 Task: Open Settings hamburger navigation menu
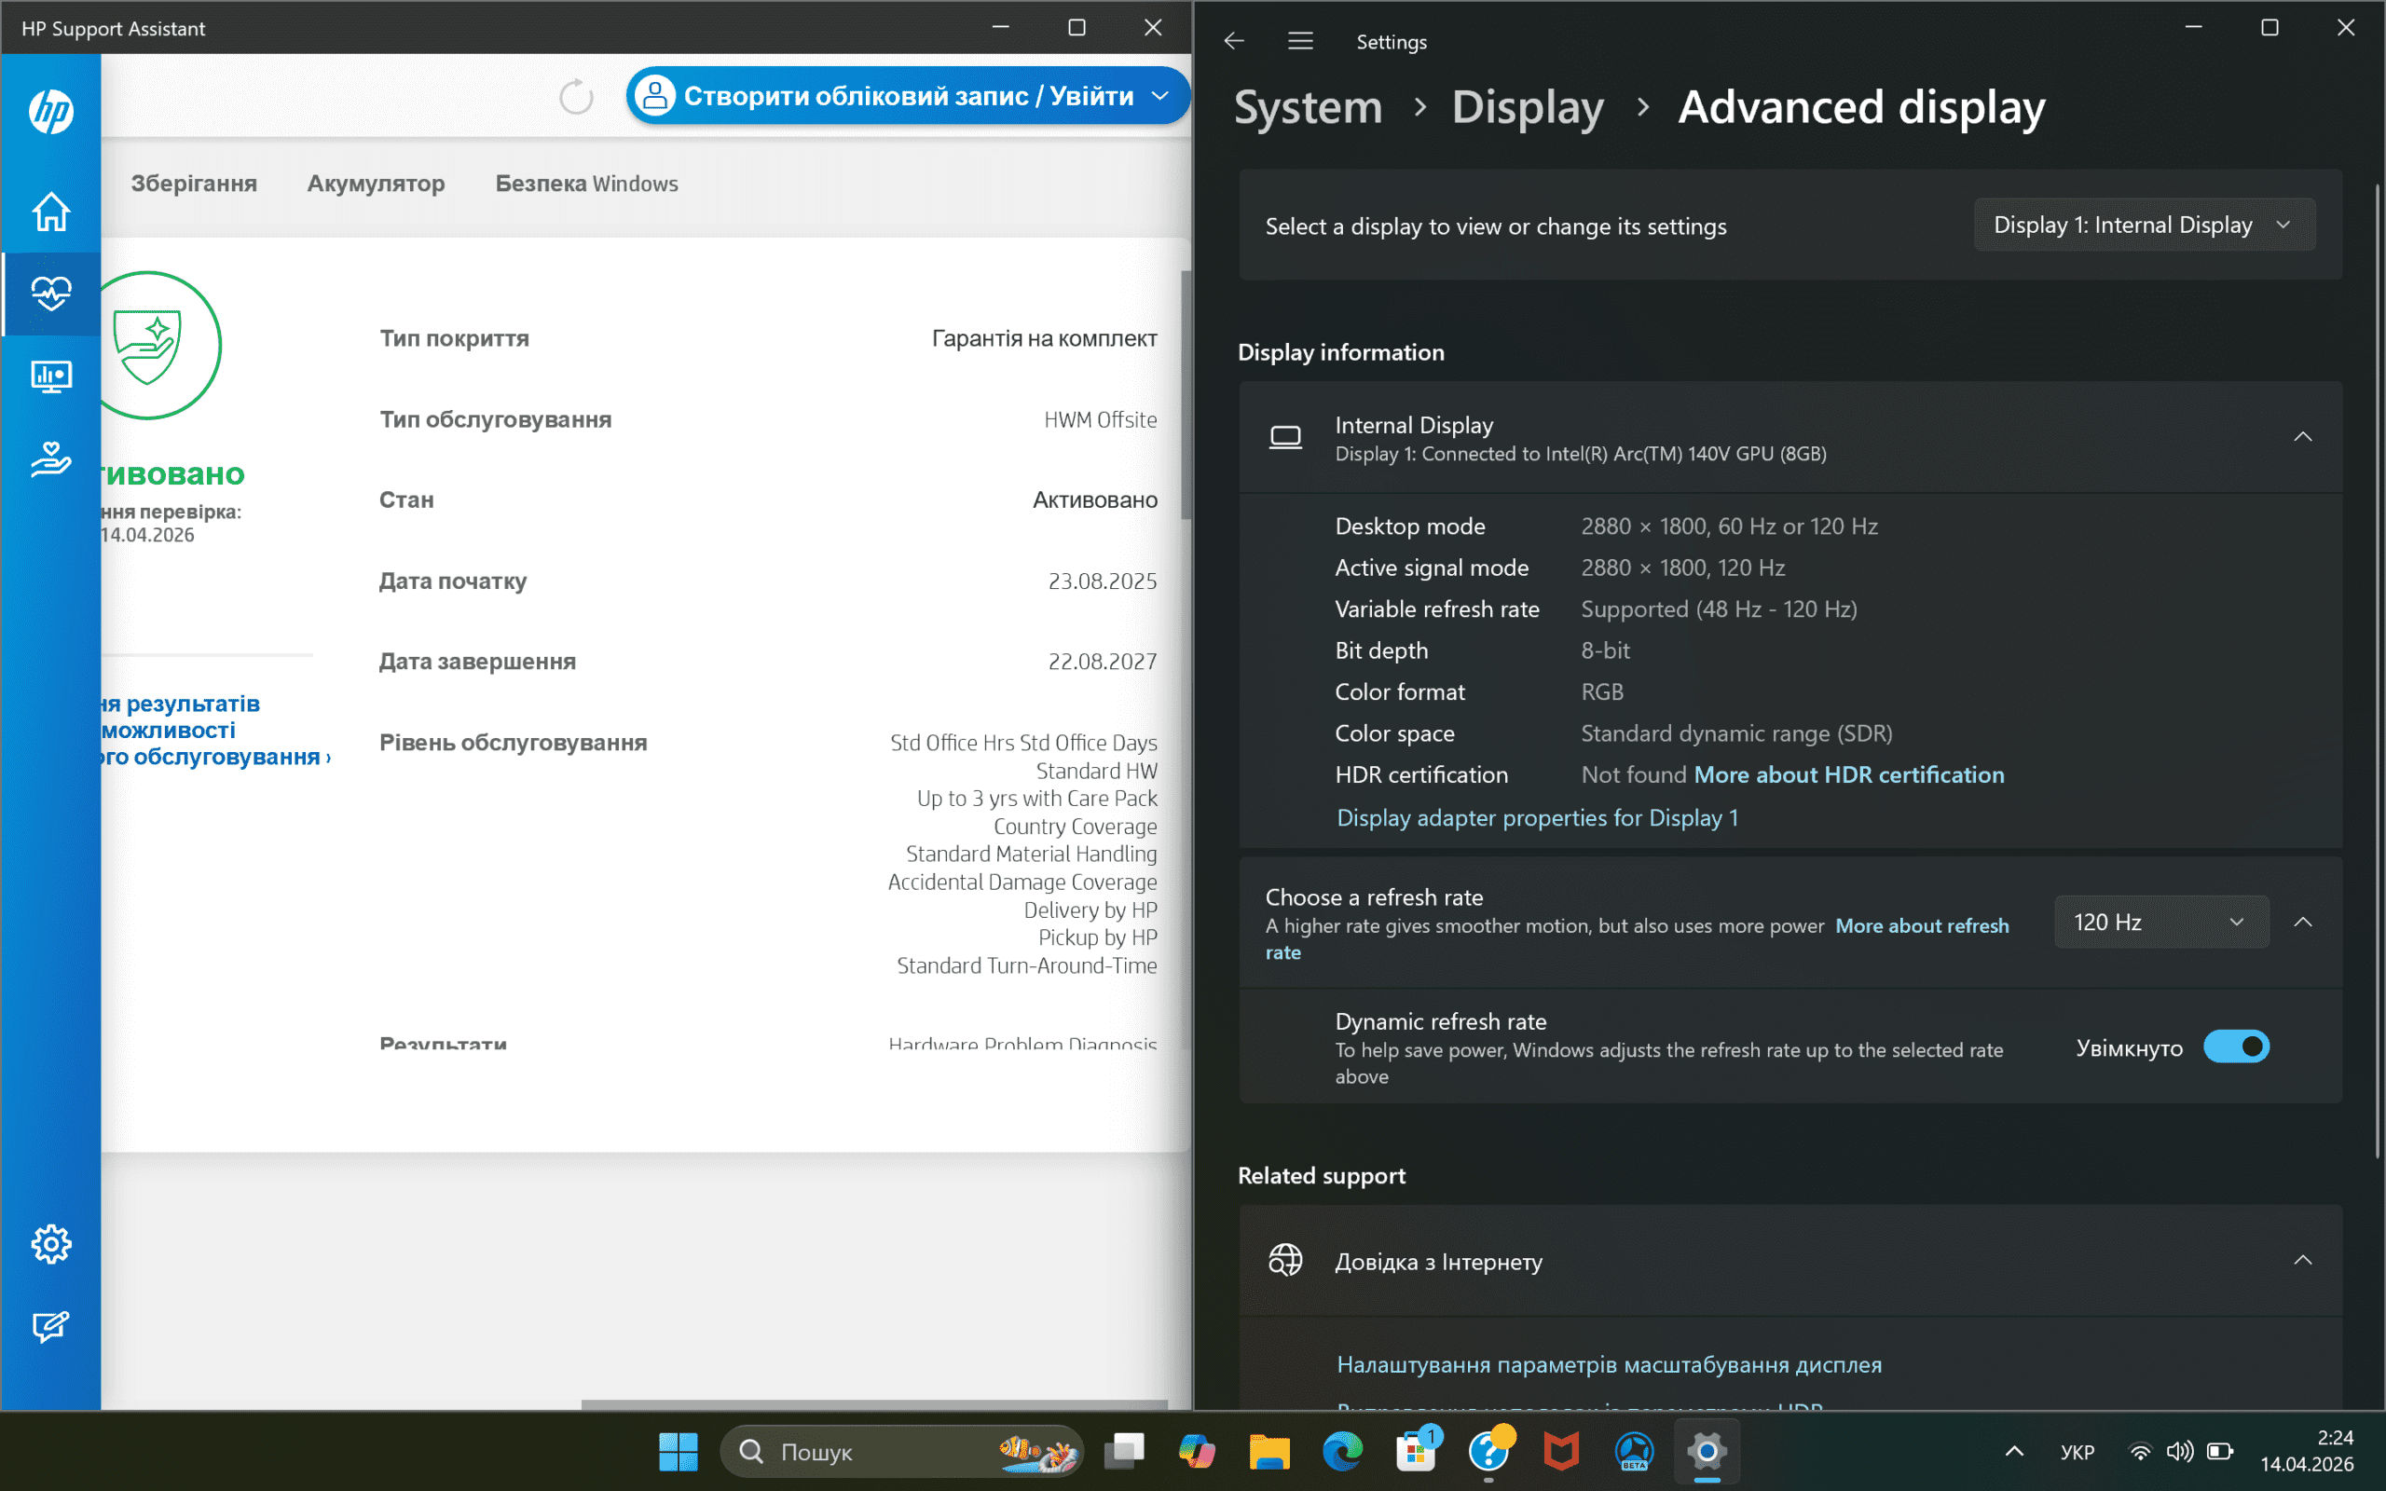pyautogui.click(x=1300, y=41)
